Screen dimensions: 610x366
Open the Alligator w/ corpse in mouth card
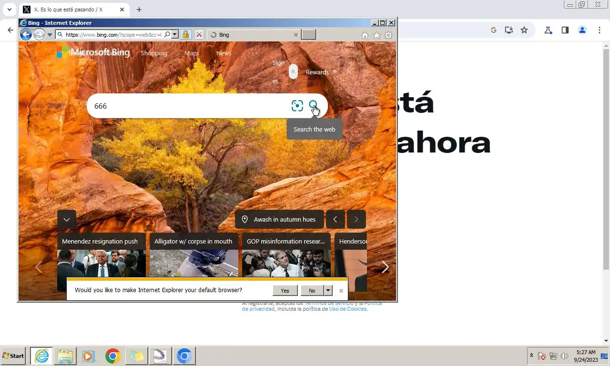194,254
